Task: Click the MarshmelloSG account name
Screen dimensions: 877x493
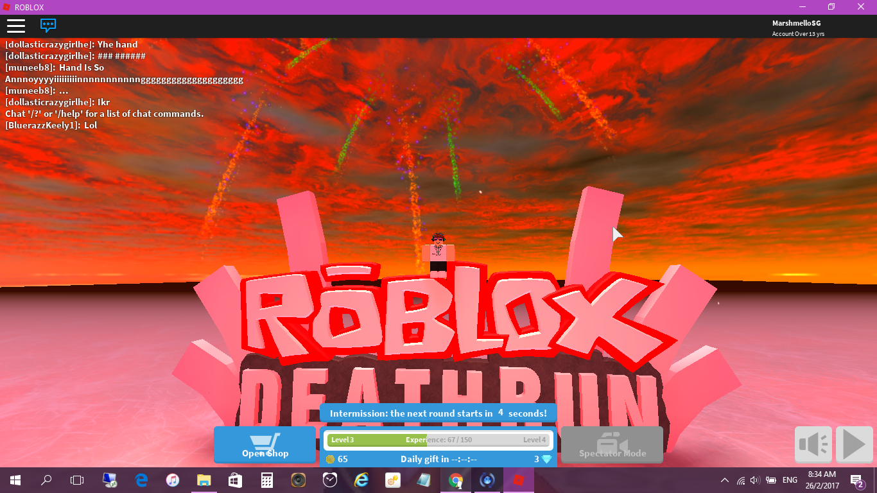Action: [796, 23]
